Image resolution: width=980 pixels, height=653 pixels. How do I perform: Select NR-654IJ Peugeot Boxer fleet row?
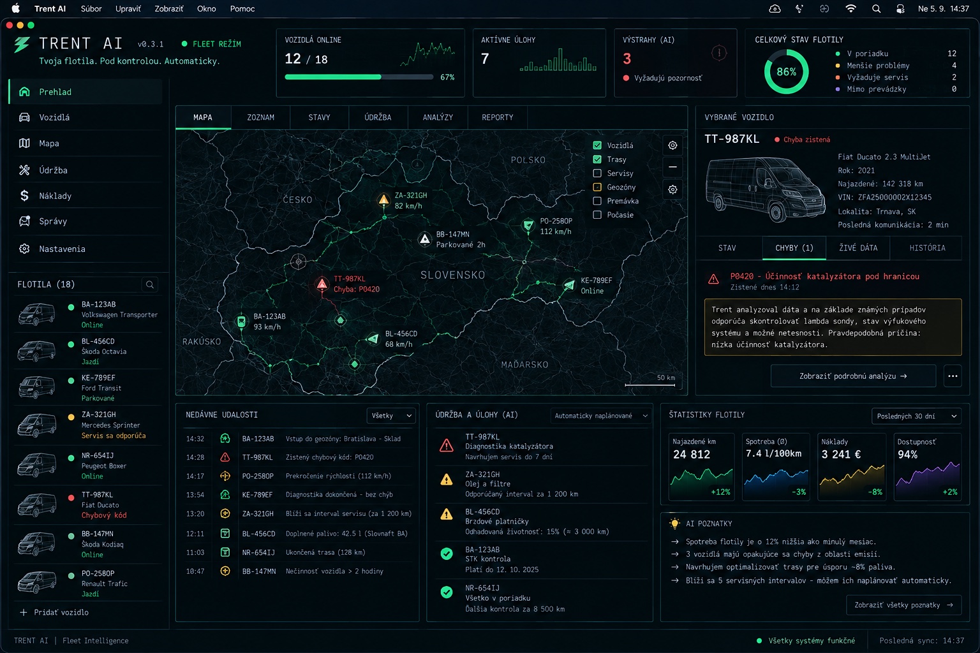click(x=87, y=466)
